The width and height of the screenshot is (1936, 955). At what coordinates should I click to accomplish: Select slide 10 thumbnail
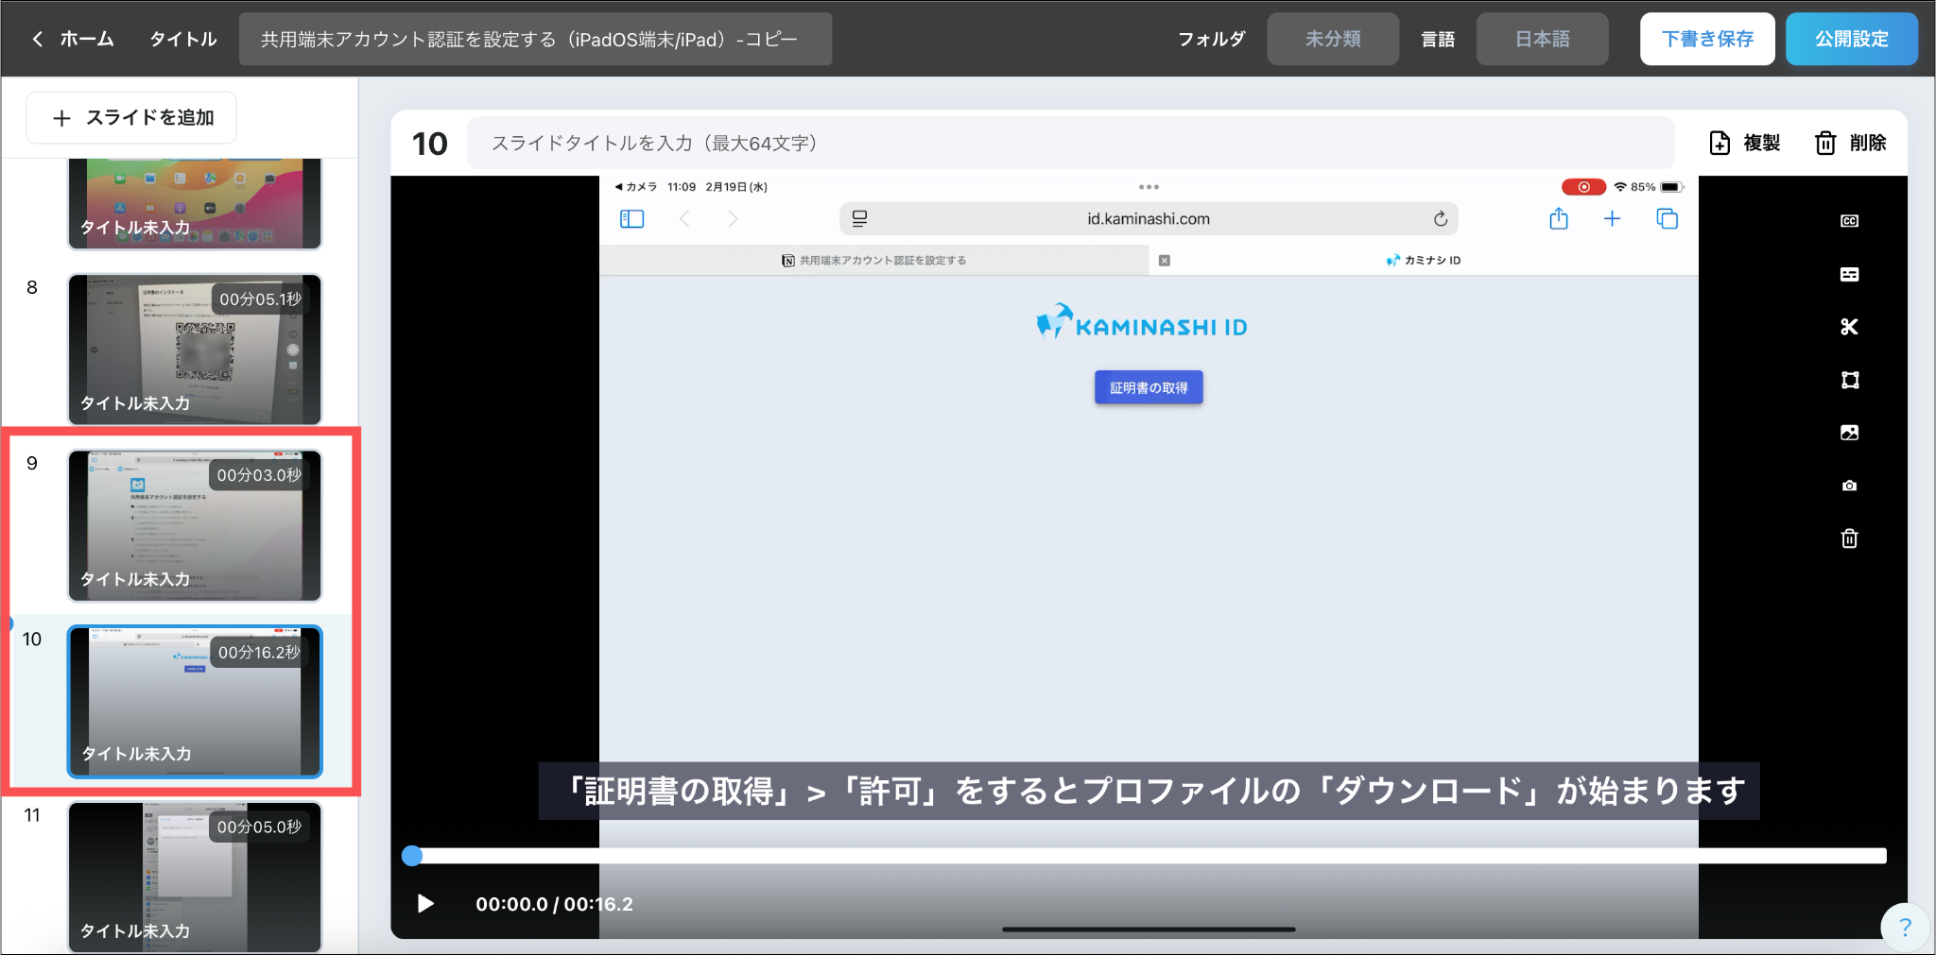[x=195, y=702]
